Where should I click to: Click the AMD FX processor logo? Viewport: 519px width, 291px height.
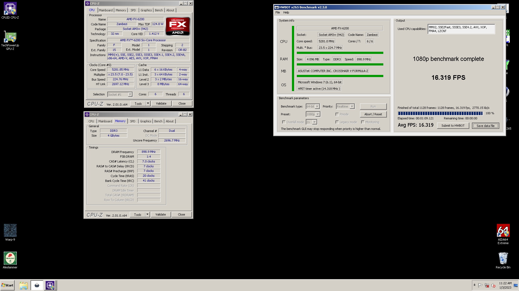pyautogui.click(x=178, y=26)
